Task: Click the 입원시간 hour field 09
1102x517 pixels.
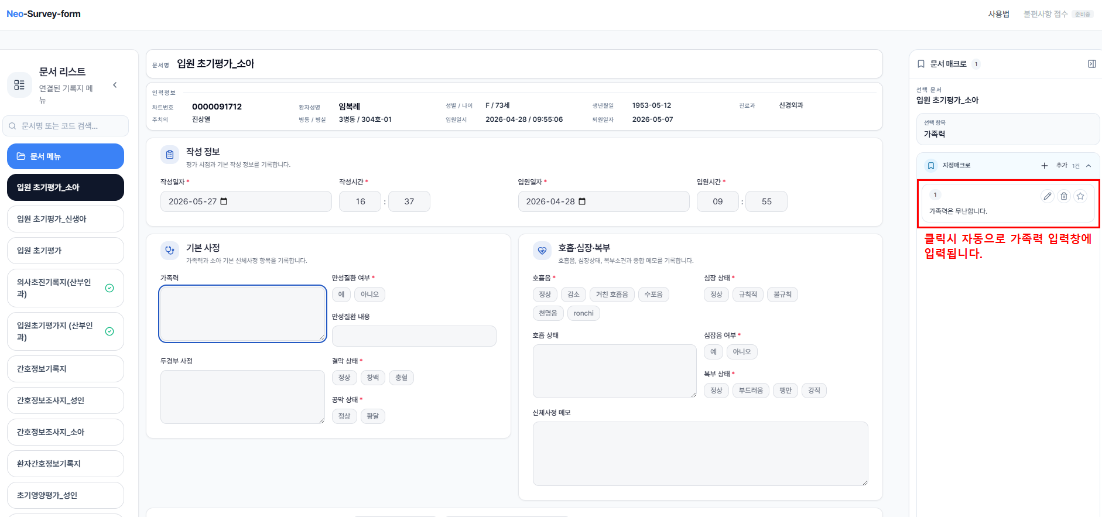Action: click(718, 201)
